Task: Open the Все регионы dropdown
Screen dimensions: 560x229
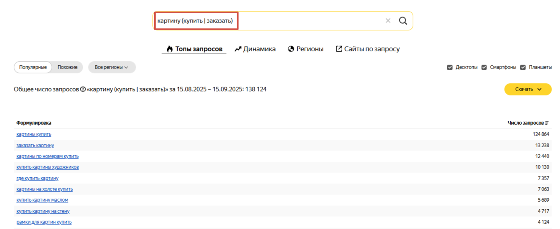Action: pyautogui.click(x=112, y=67)
